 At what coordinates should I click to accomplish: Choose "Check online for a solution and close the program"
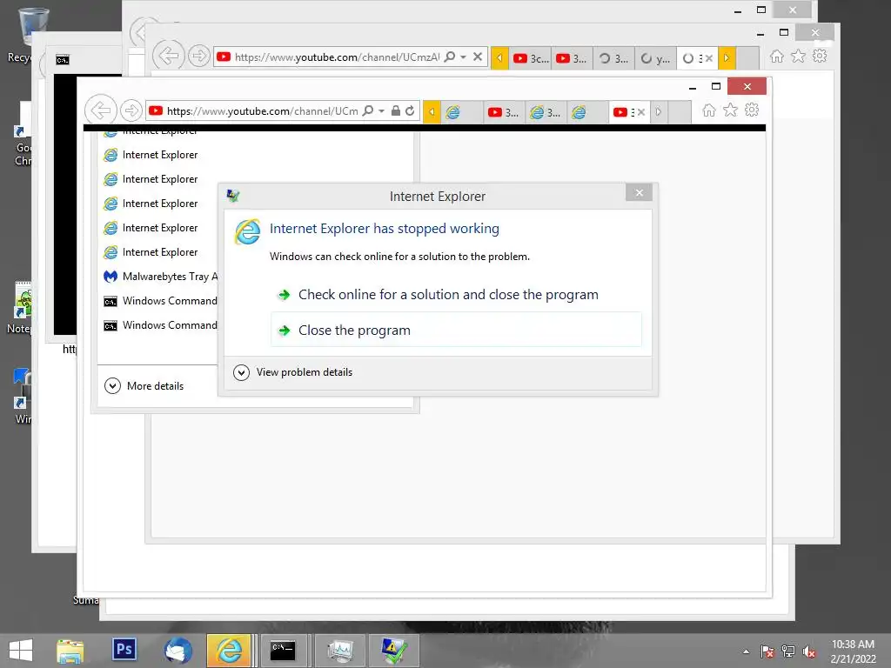[x=456, y=295]
